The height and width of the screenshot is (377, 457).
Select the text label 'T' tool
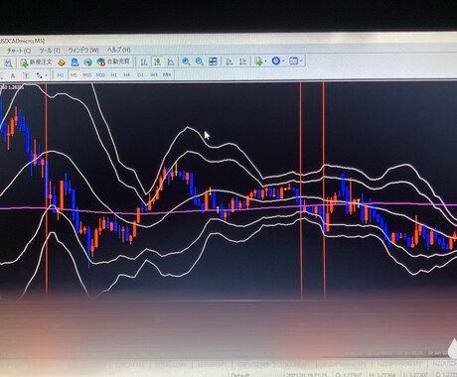26,75
